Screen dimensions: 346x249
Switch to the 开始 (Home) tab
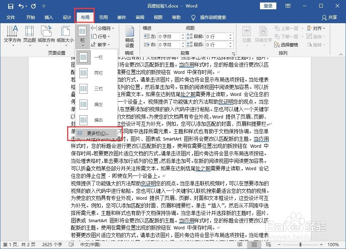point(30,17)
